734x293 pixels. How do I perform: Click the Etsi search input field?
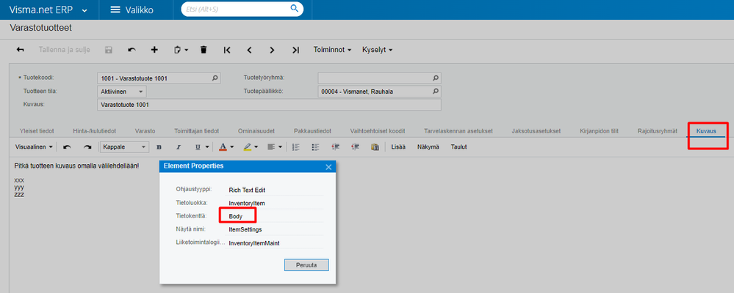[x=237, y=8]
